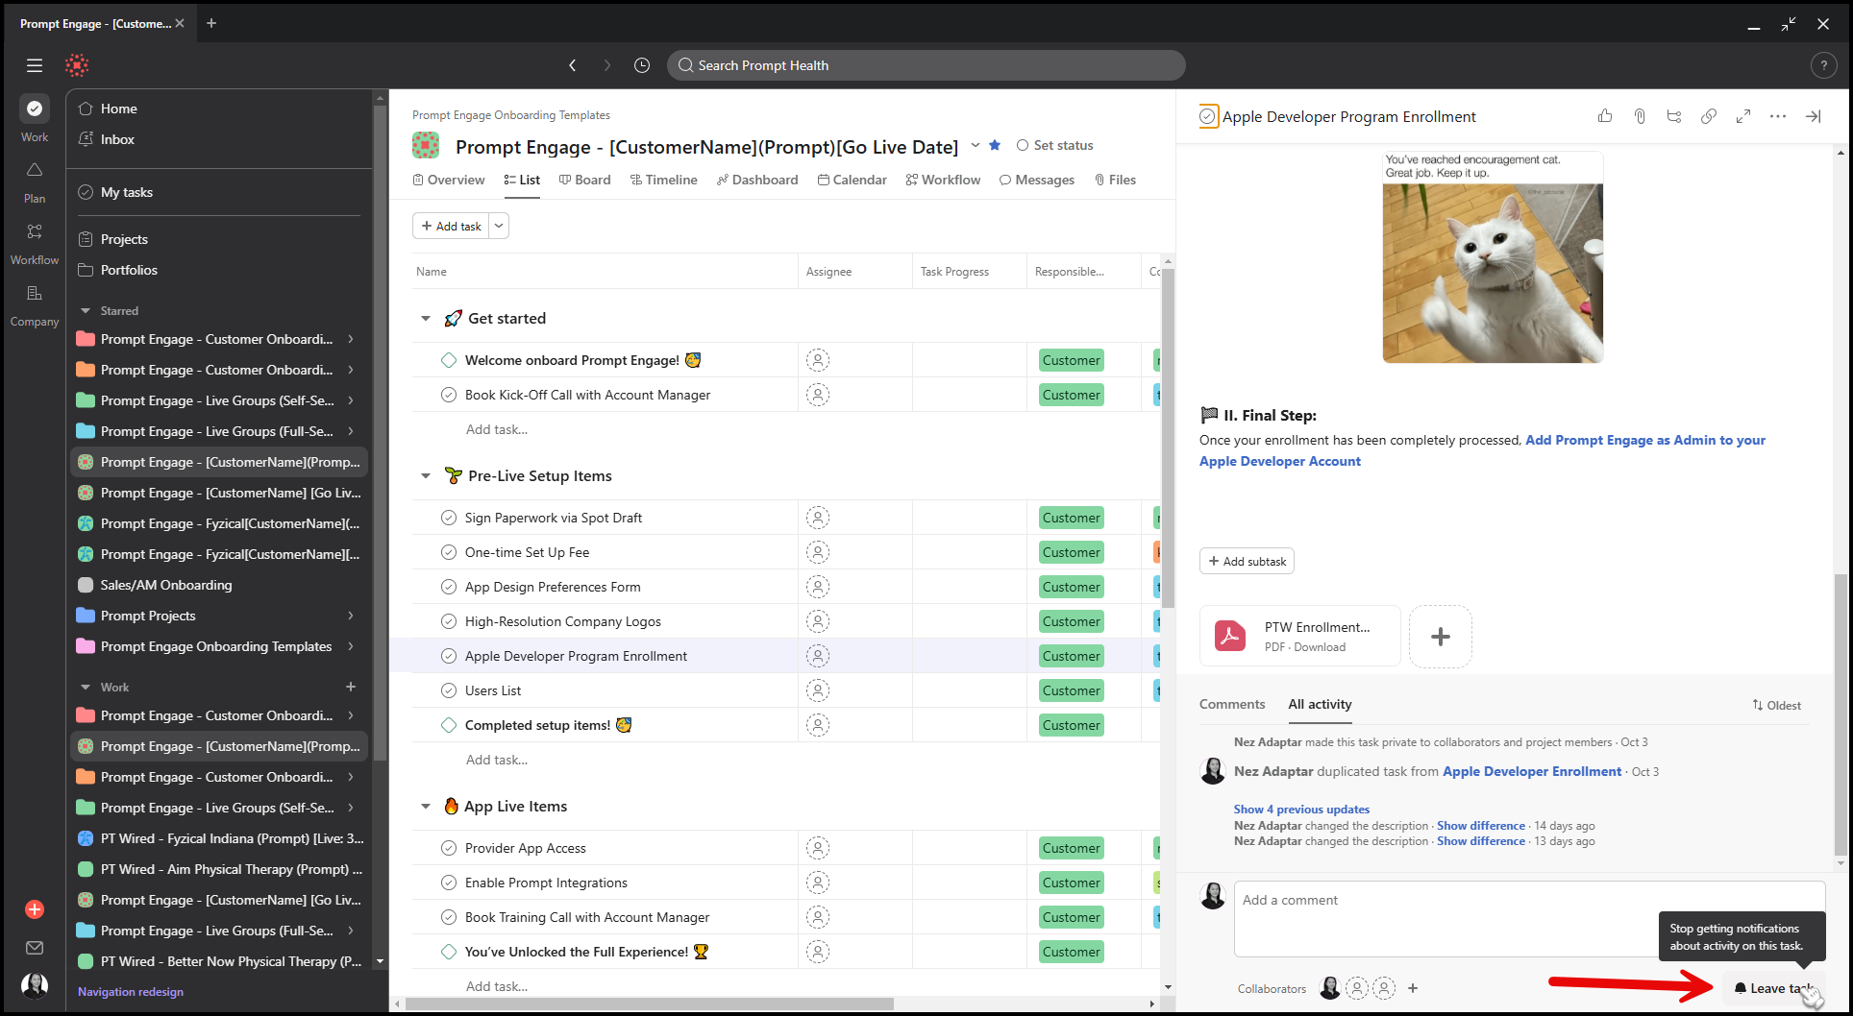Viewport: 1853px width, 1016px height.
Task: Click the thumbs-up like icon on task
Action: pos(1605,116)
